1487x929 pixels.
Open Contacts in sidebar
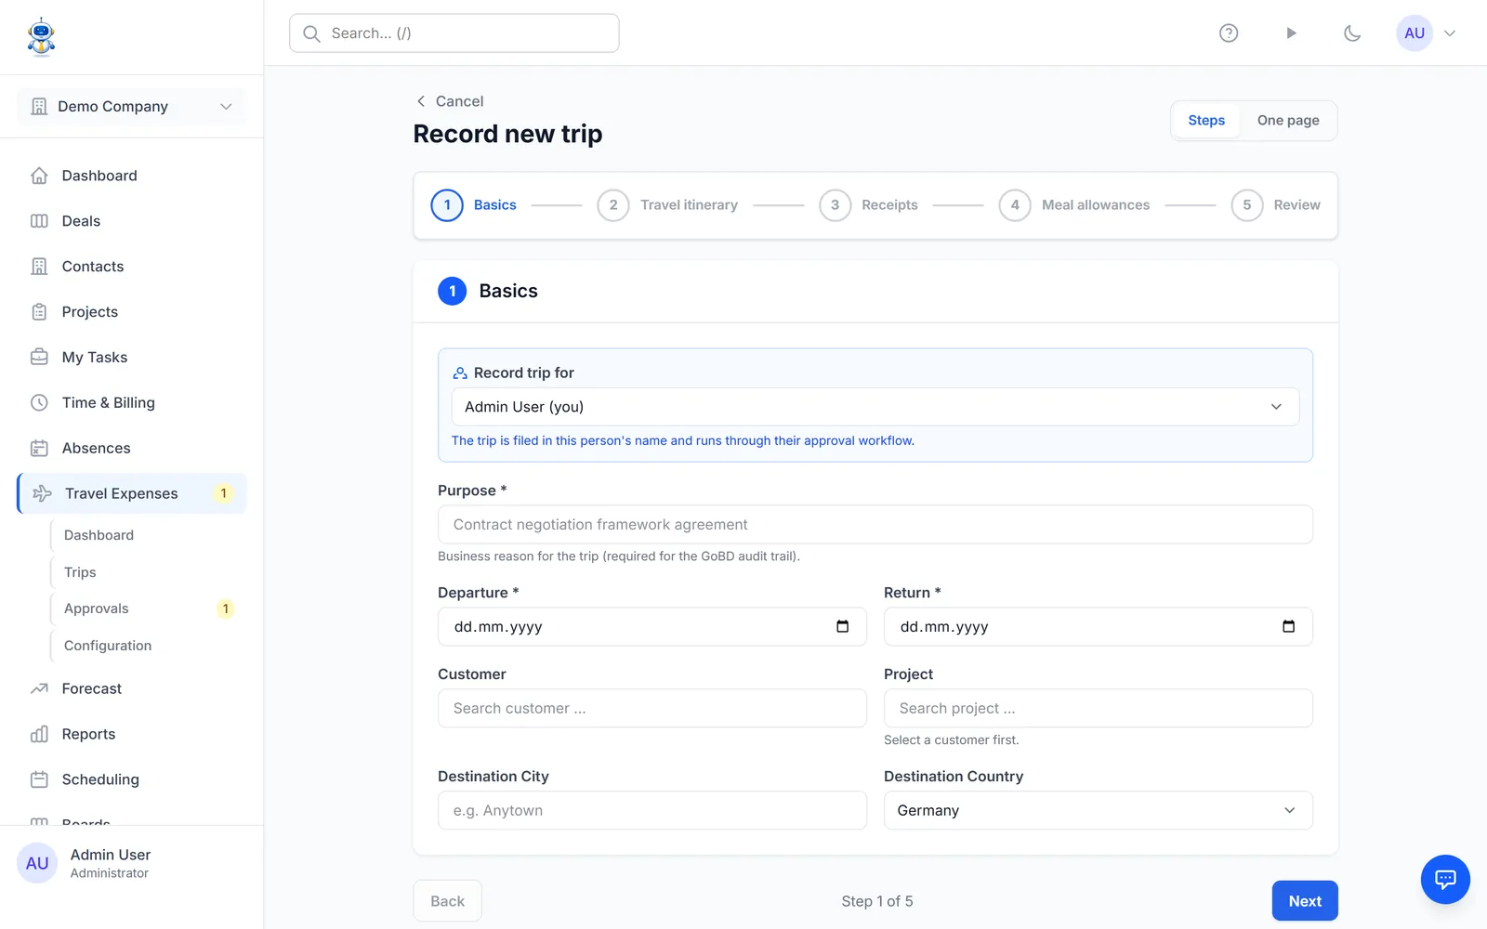pos(131,267)
